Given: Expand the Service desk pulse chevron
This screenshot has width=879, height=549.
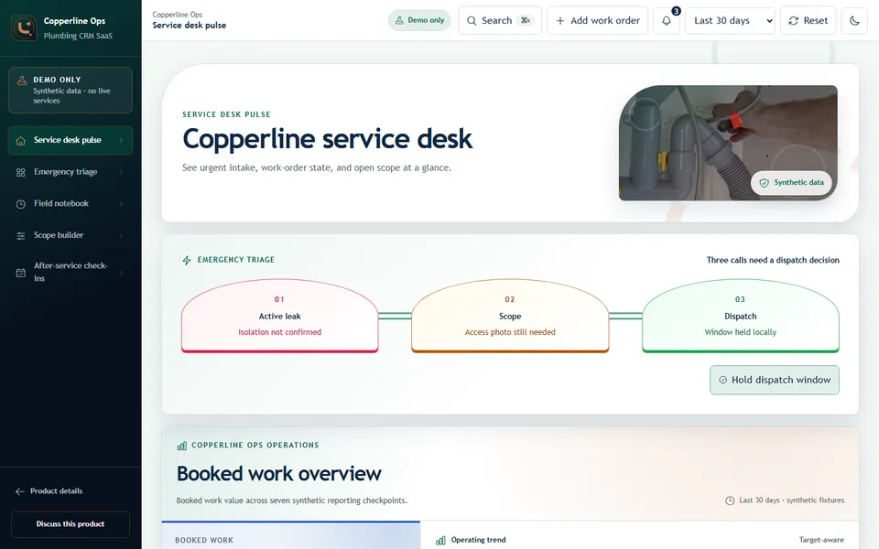Looking at the screenshot, I should 121,141.
